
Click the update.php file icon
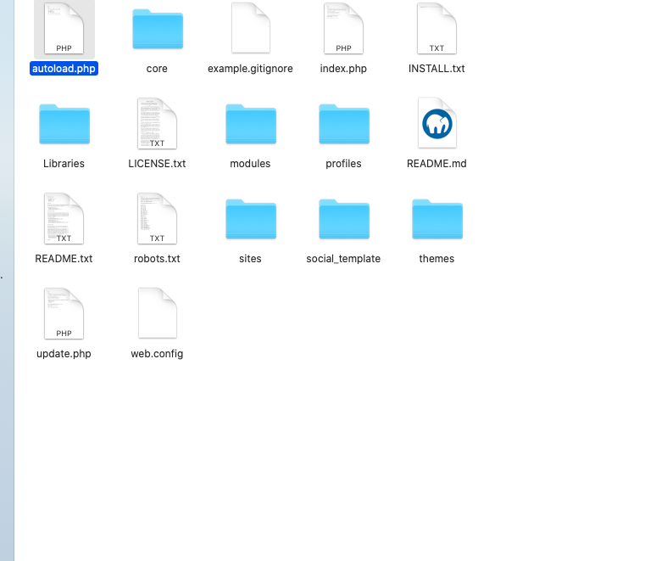pos(64,314)
